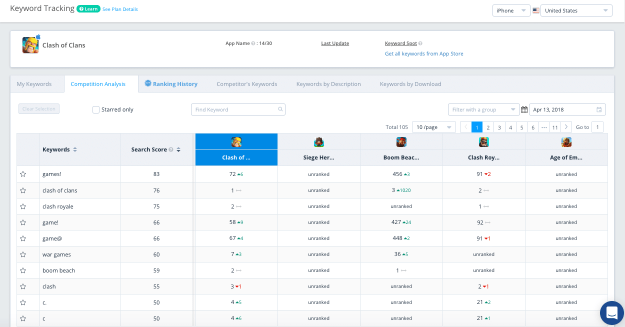Star the 'game@' keyword

click(23, 238)
